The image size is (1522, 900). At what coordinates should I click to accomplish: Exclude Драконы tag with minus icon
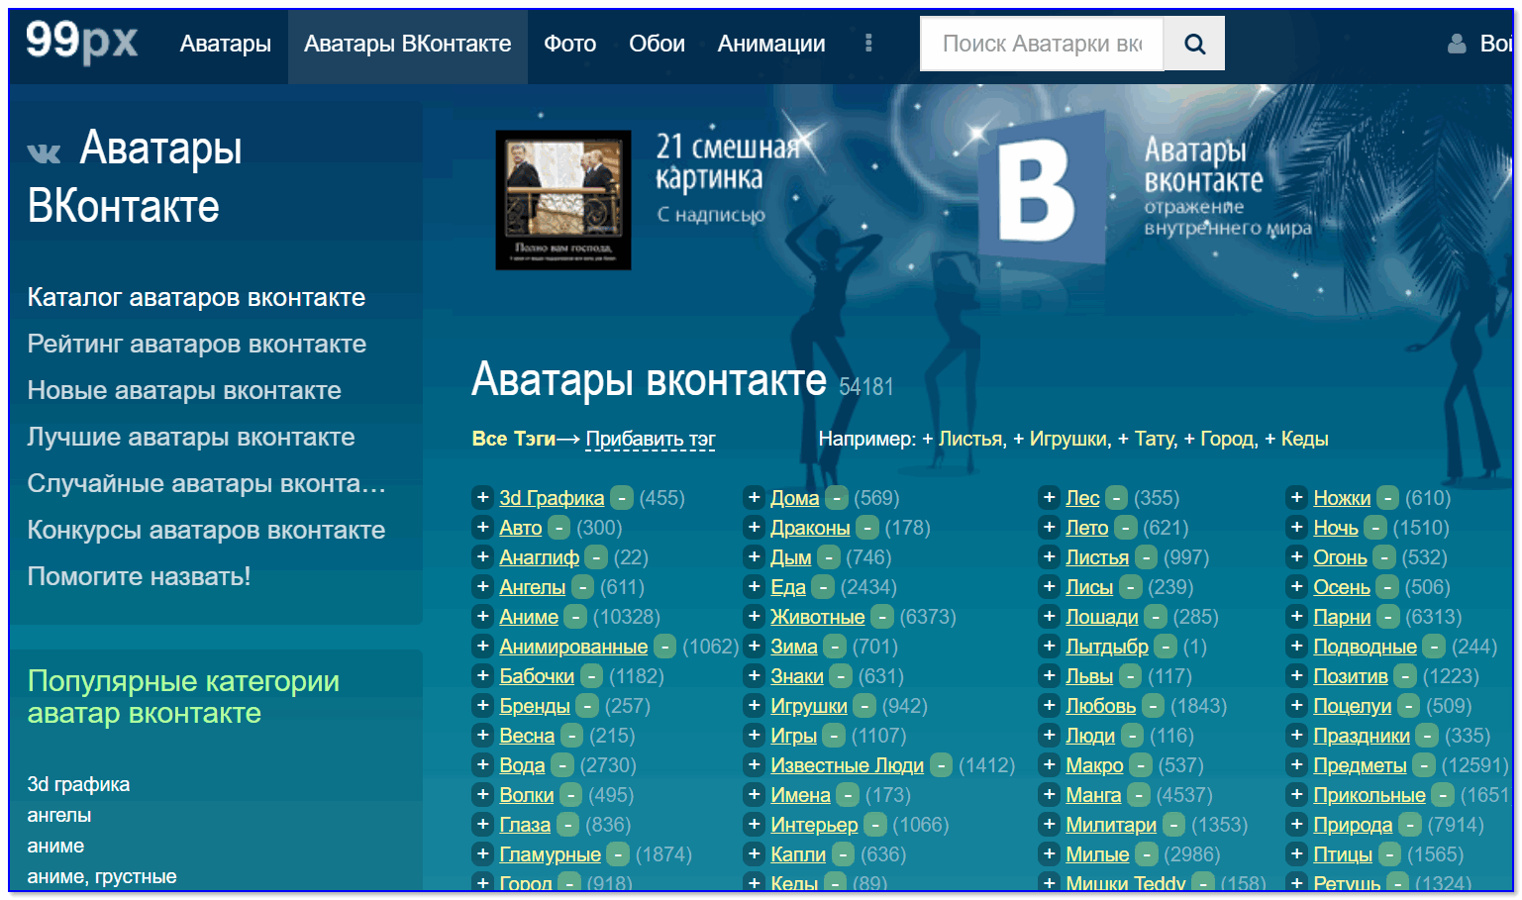867,528
